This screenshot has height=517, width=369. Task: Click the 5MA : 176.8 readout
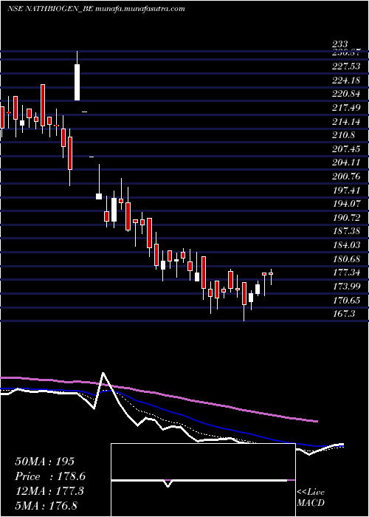(46, 505)
